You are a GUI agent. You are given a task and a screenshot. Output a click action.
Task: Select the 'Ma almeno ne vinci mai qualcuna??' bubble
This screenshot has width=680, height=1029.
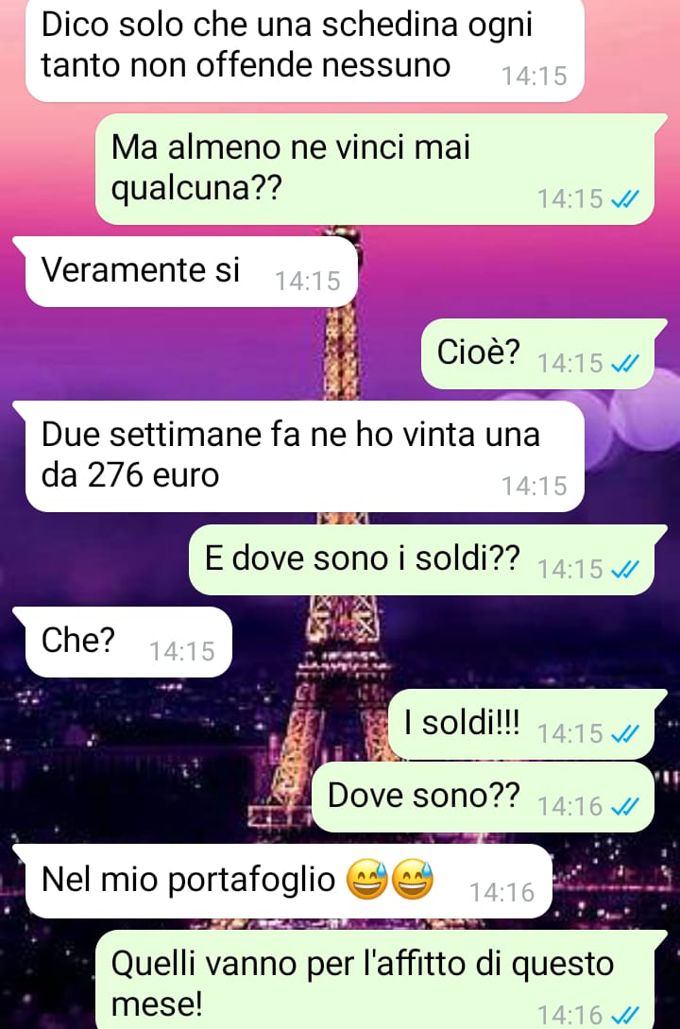375,168
